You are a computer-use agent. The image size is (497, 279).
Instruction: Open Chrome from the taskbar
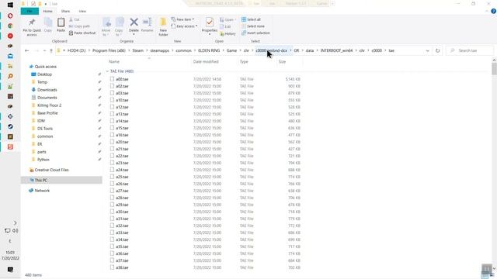[x=10, y=26]
